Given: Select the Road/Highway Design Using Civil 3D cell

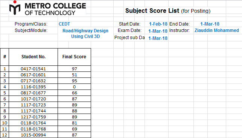Looking at the screenshot, I should click(x=85, y=33).
